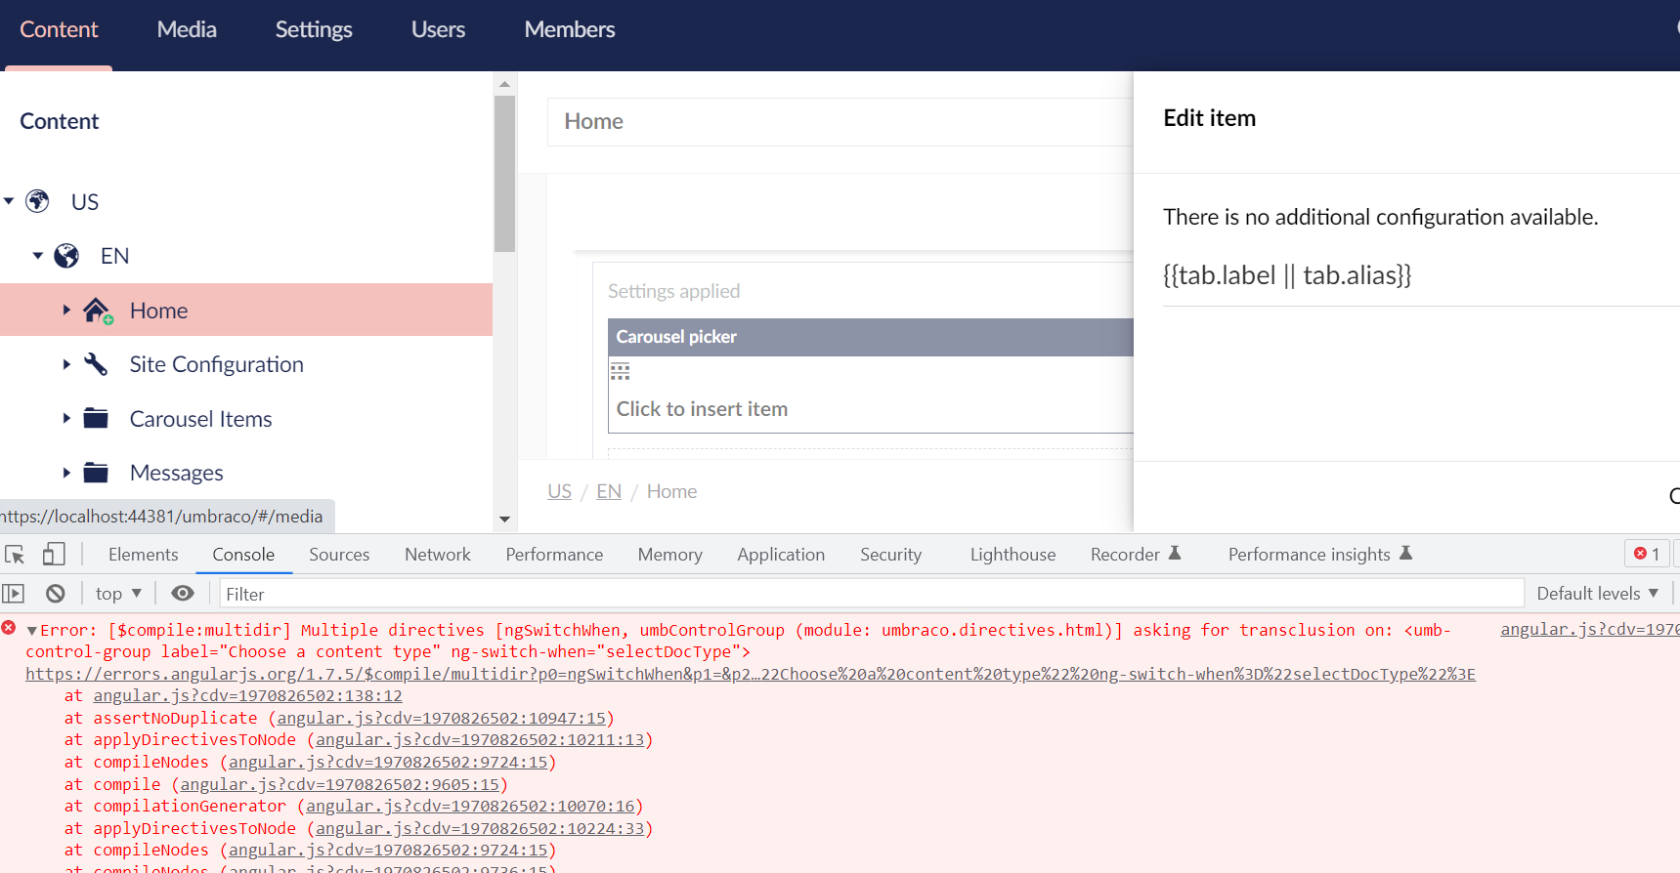Click the red error count badge
Viewport: 1680px width, 873px height.
point(1647,554)
